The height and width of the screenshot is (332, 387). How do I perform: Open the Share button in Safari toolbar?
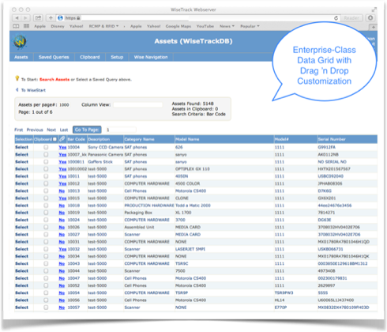[x=38, y=18]
